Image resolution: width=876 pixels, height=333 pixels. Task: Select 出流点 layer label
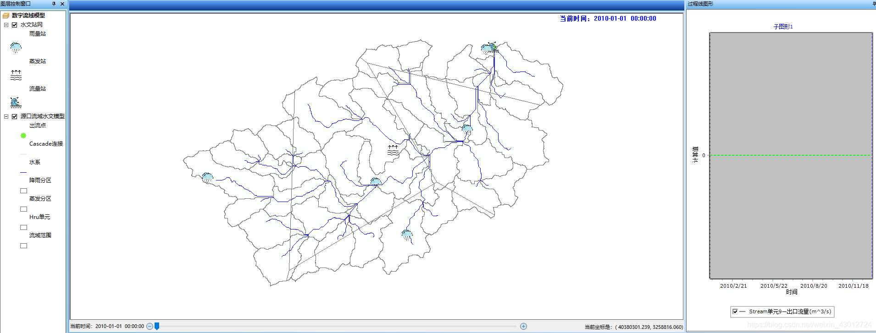(x=38, y=126)
